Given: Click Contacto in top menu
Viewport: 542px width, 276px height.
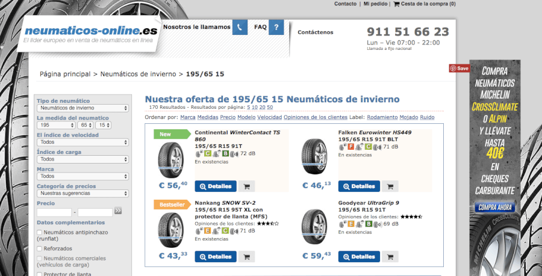Looking at the screenshot, I should tap(345, 4).
